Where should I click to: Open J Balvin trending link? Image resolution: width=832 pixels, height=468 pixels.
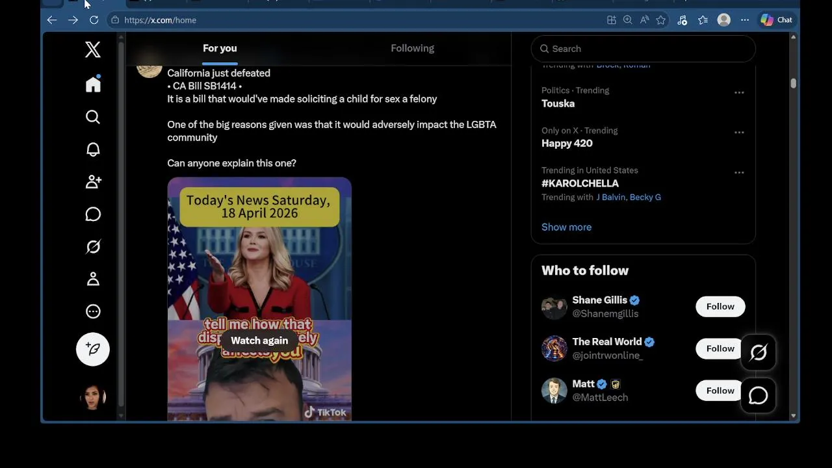pyautogui.click(x=610, y=197)
